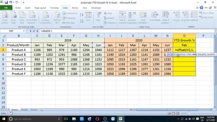Click the Insert Function fx button

coord(38,31)
